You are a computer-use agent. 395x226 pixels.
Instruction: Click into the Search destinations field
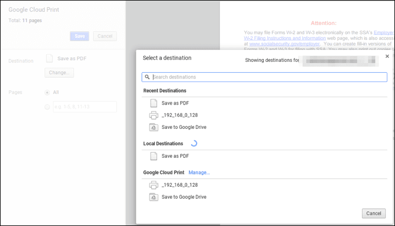point(264,77)
